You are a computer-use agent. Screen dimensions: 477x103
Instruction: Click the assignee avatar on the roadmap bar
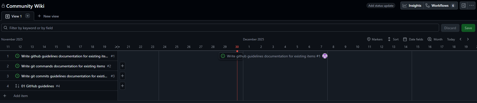click(x=325, y=56)
